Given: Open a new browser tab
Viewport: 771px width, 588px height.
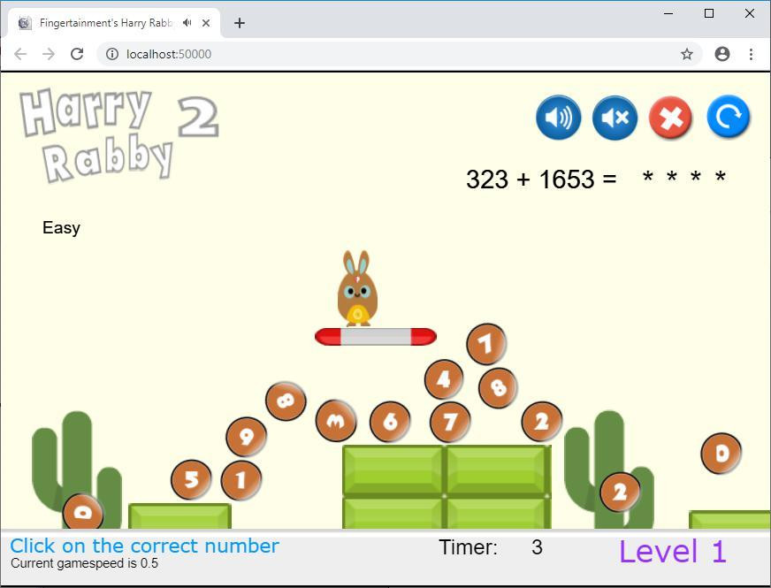Looking at the screenshot, I should pyautogui.click(x=240, y=23).
